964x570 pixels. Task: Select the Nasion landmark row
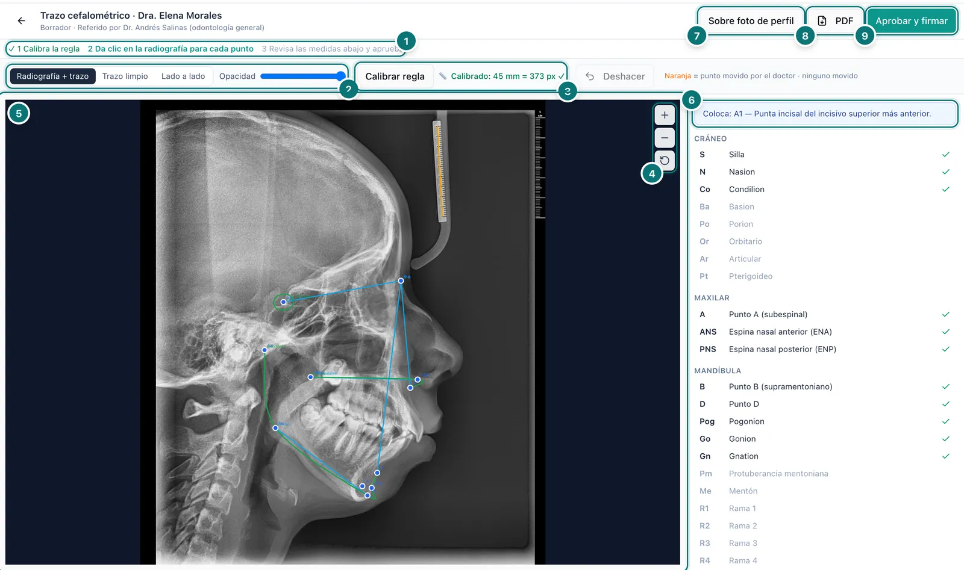pyautogui.click(x=824, y=172)
